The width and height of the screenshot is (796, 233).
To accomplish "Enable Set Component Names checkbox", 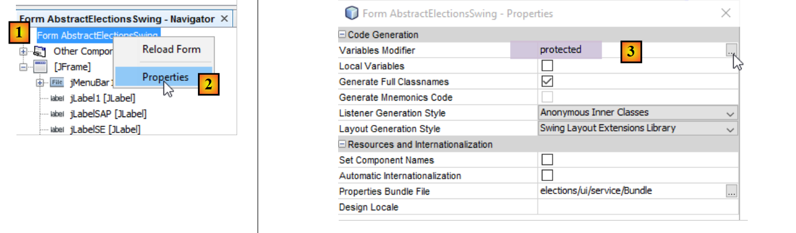I will (547, 160).
